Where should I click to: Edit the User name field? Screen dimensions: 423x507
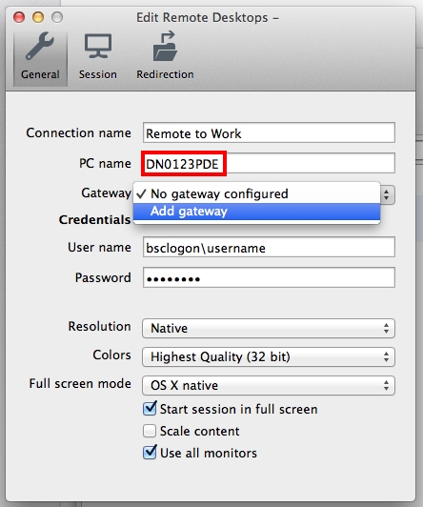pos(269,248)
